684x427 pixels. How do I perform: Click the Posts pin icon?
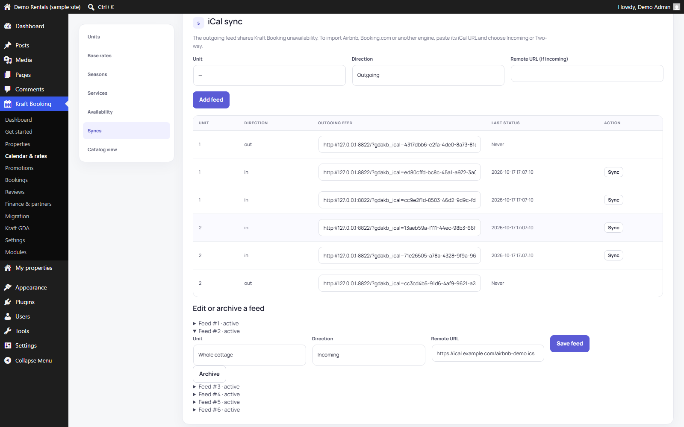8,45
